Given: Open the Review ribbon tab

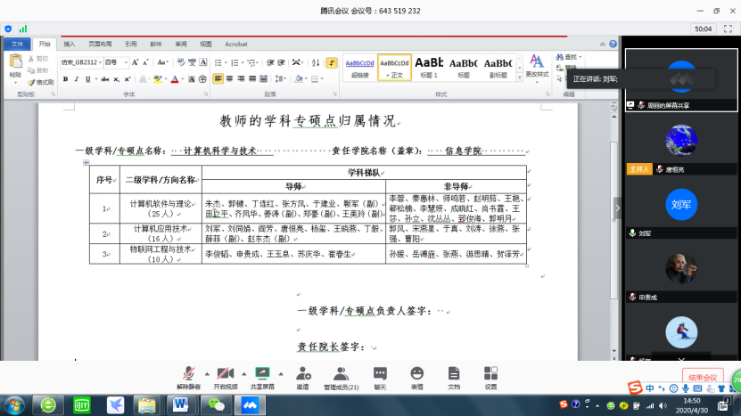Looking at the screenshot, I should pyautogui.click(x=181, y=44).
